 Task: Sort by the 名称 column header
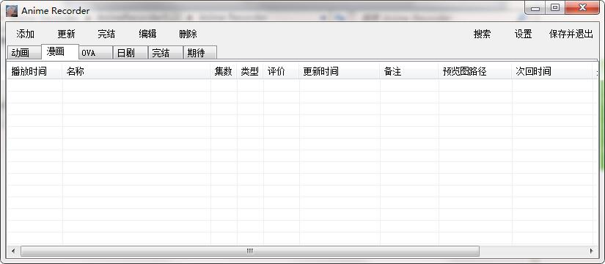point(136,71)
